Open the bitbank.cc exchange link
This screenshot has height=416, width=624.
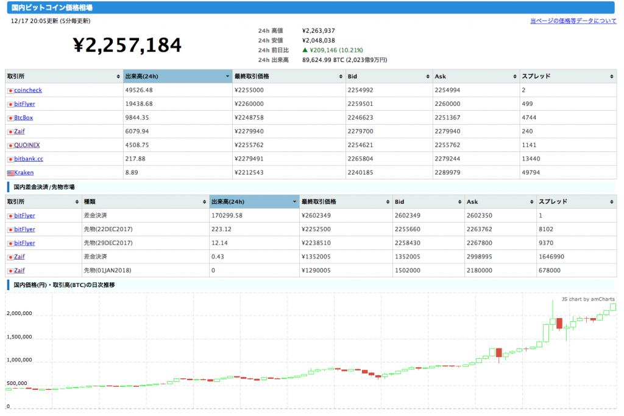click(29, 159)
